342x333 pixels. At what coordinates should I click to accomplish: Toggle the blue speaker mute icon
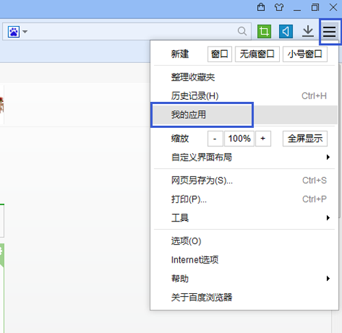[286, 31]
